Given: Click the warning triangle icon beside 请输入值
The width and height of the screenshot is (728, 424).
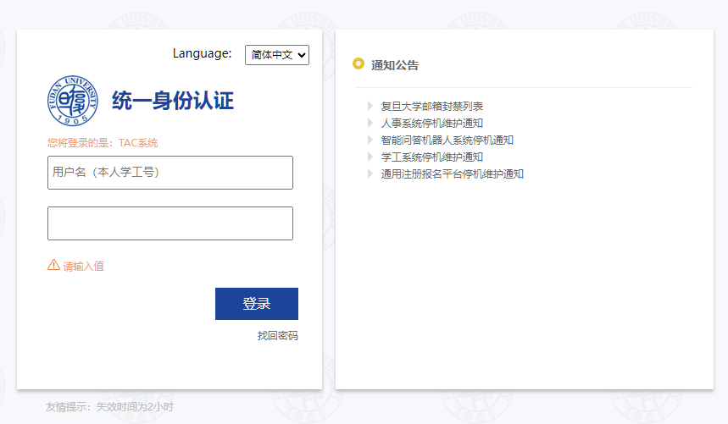Looking at the screenshot, I should pos(53,265).
